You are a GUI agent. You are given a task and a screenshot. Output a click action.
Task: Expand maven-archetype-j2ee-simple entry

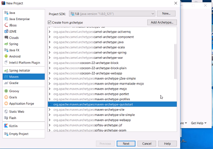click(x=50, y=78)
